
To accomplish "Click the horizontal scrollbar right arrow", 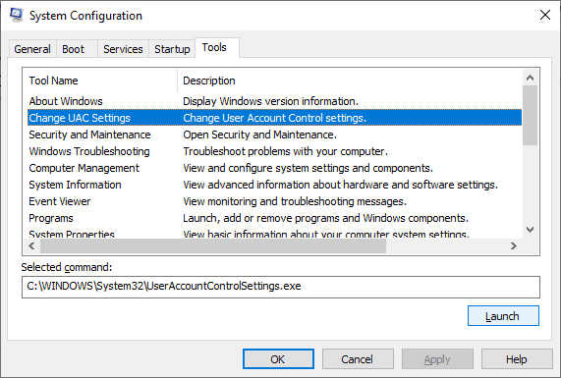I will tap(514, 245).
